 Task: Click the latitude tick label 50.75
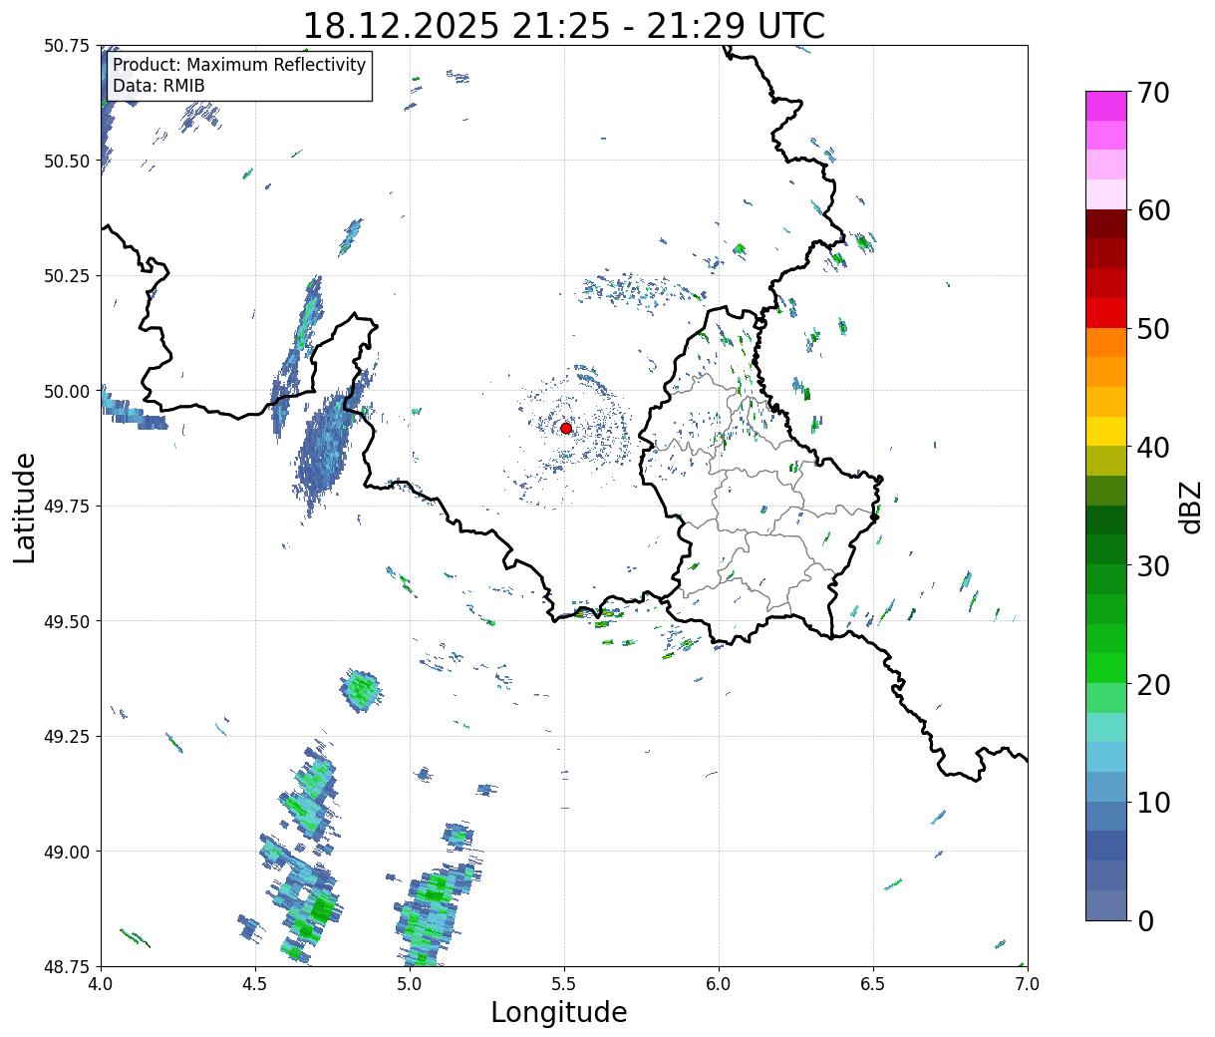tap(67, 46)
